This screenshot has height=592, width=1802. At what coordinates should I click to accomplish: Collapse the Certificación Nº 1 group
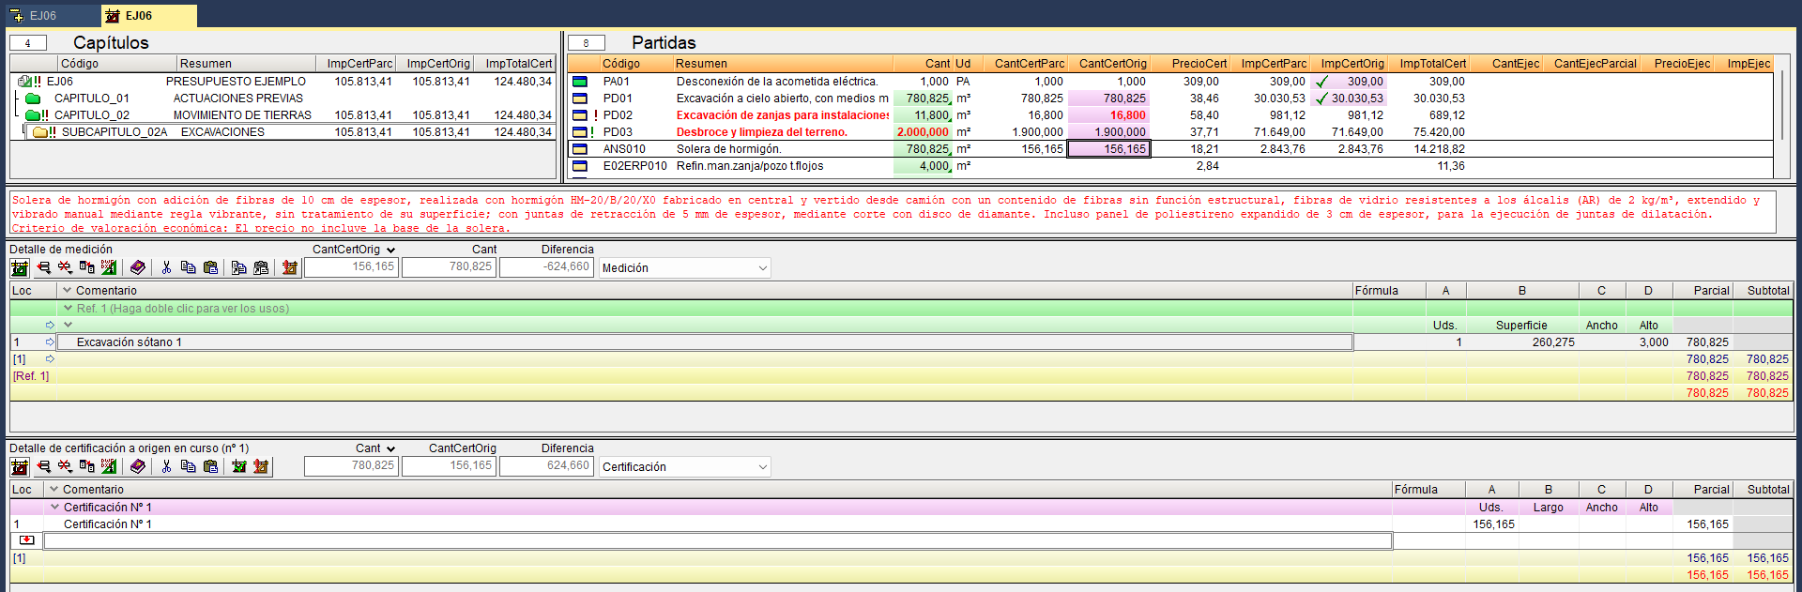[x=54, y=507]
